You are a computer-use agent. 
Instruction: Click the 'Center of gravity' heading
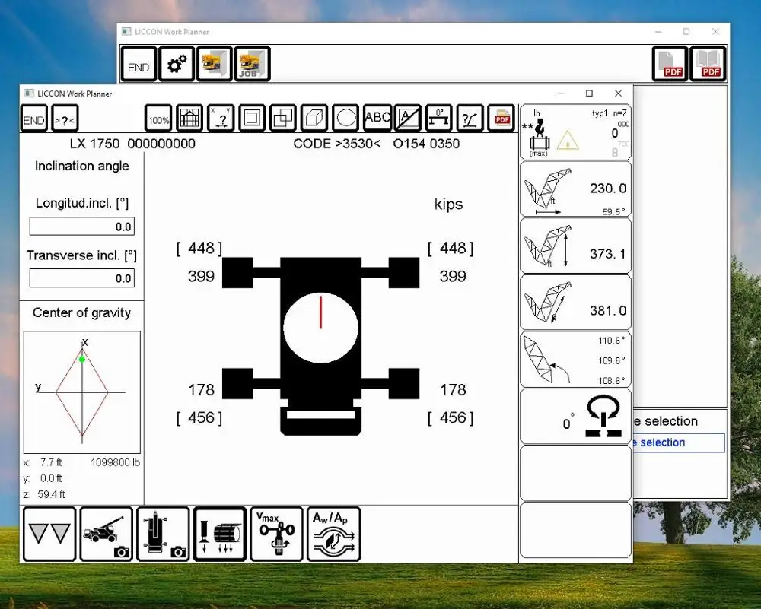point(82,312)
